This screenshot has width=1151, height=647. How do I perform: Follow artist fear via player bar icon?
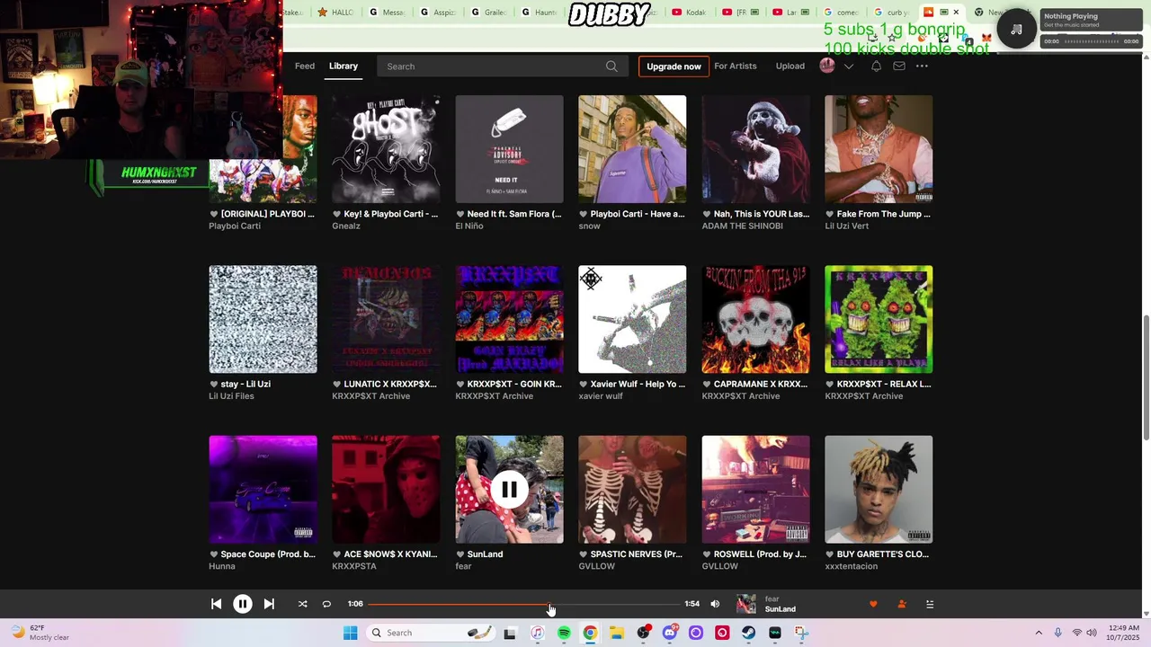coord(902,604)
